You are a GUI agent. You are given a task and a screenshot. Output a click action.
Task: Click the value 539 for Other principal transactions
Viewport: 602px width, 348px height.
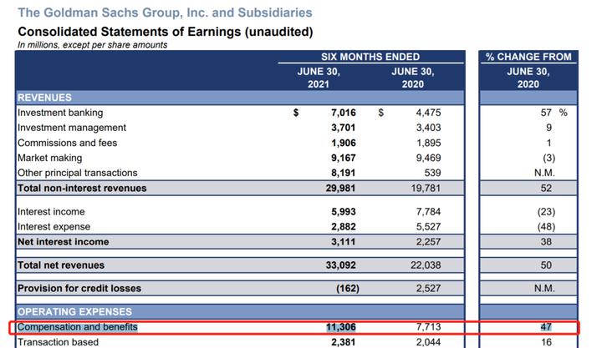pos(433,173)
